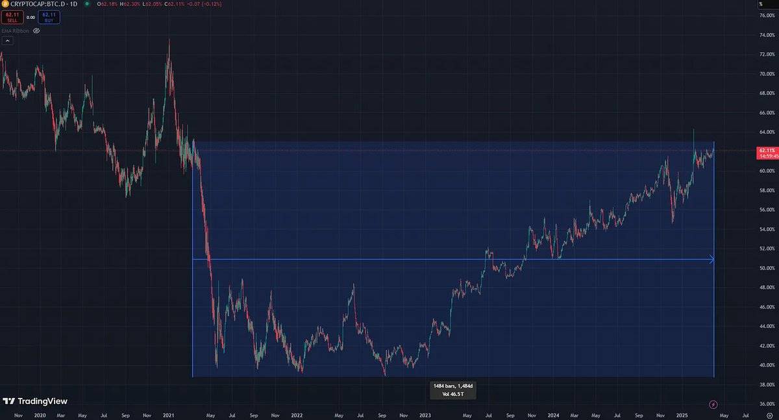Click the 66.00% price scale label
Viewport: 779px width, 420px height.
point(768,112)
